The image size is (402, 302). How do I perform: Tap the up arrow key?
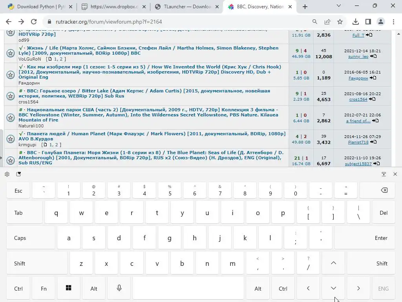[x=333, y=263]
